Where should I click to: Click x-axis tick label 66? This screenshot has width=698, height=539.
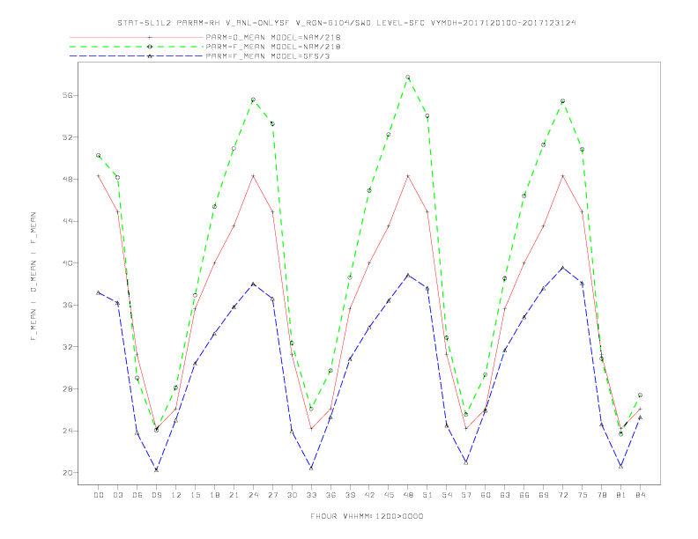tap(524, 495)
